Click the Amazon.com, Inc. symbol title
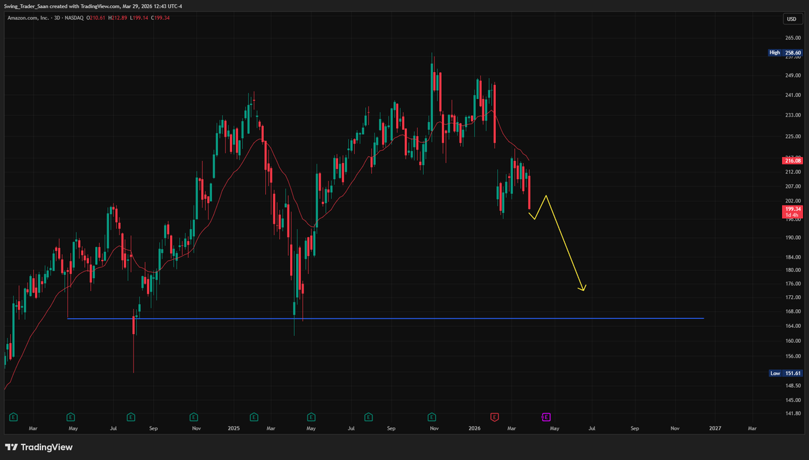 [x=28, y=18]
